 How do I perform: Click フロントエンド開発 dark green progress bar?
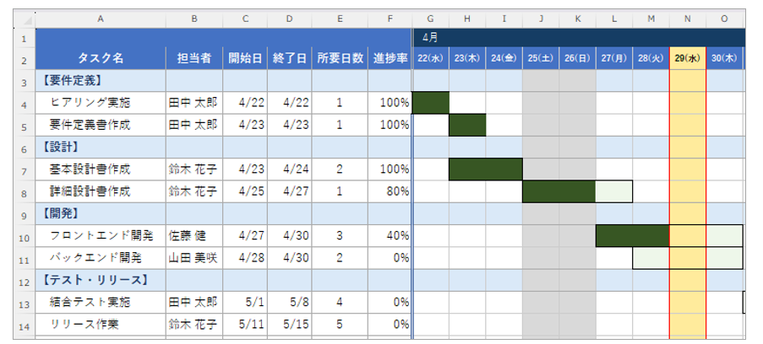pos(633,236)
